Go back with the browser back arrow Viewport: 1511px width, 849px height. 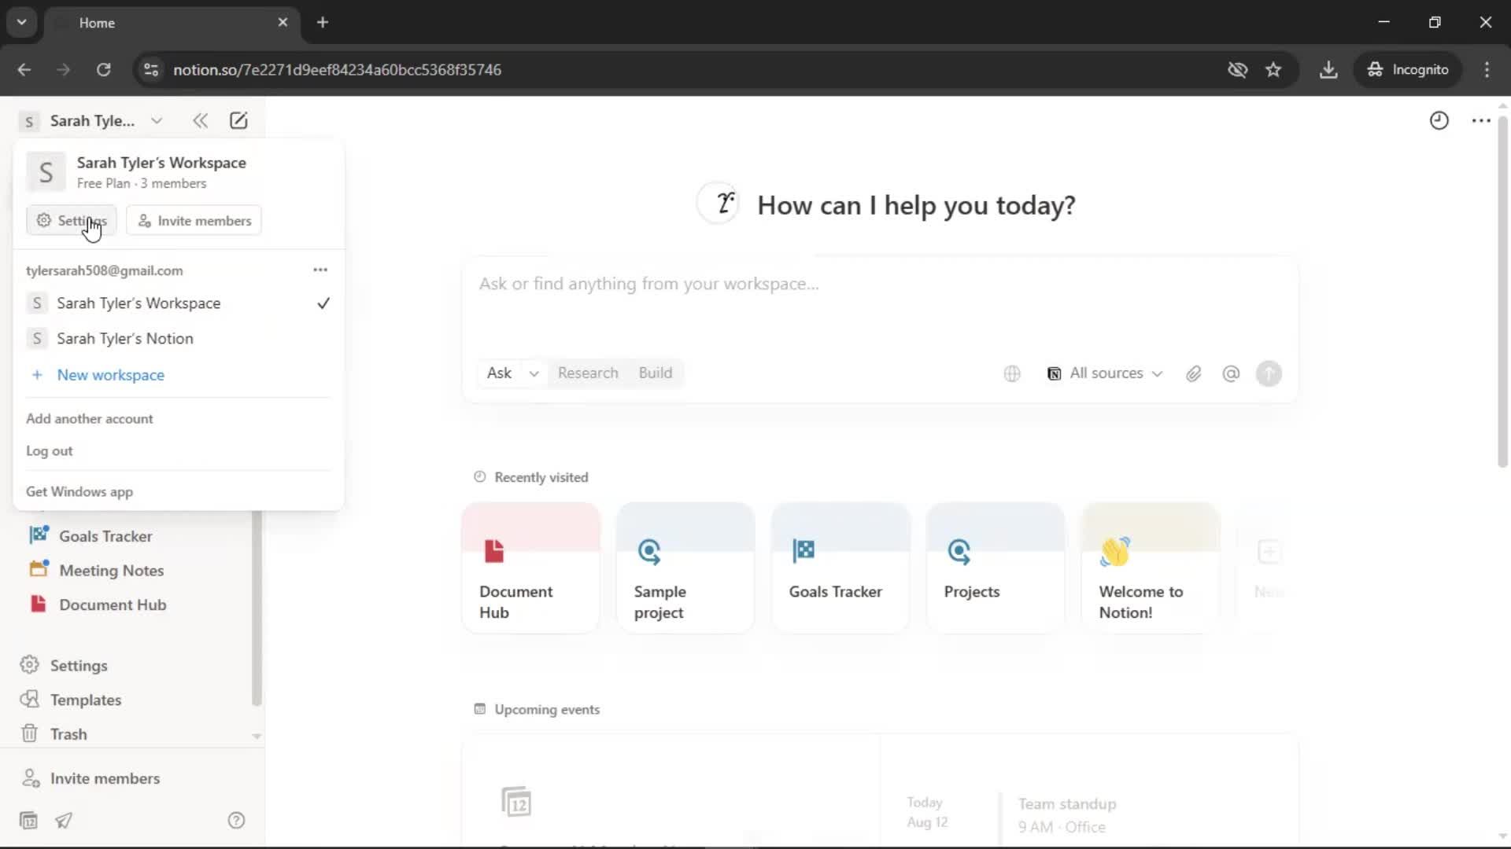24,69
